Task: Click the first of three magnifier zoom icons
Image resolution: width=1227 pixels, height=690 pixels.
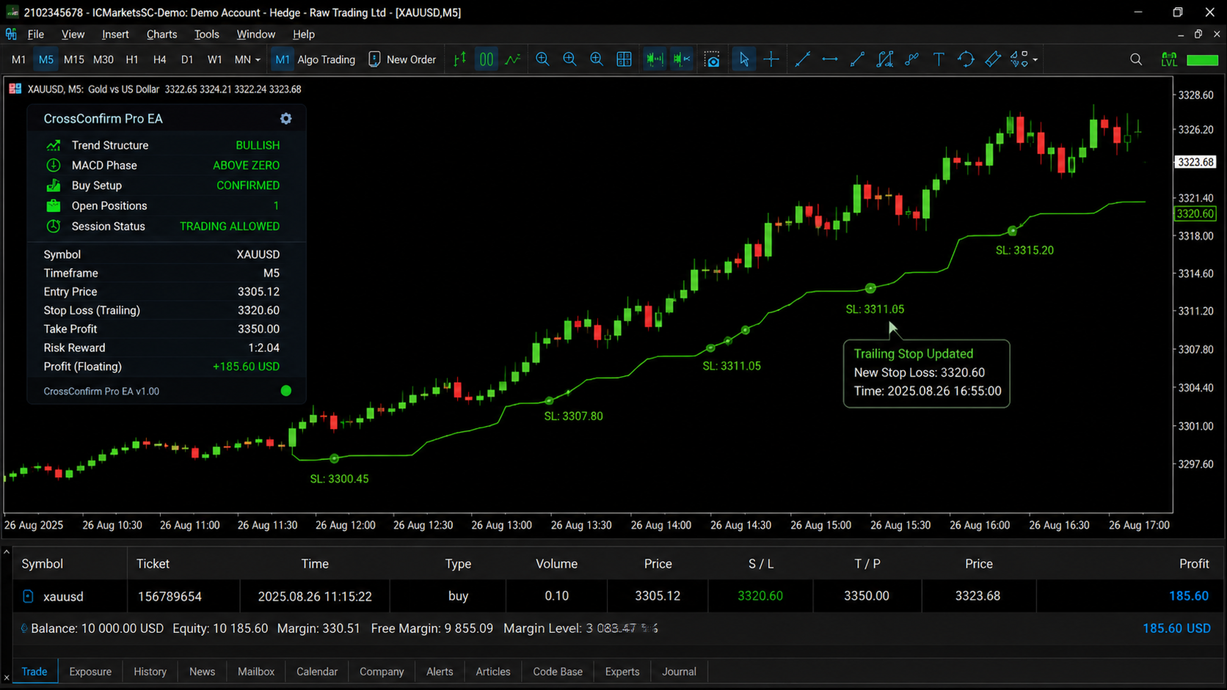Action: coord(542,59)
